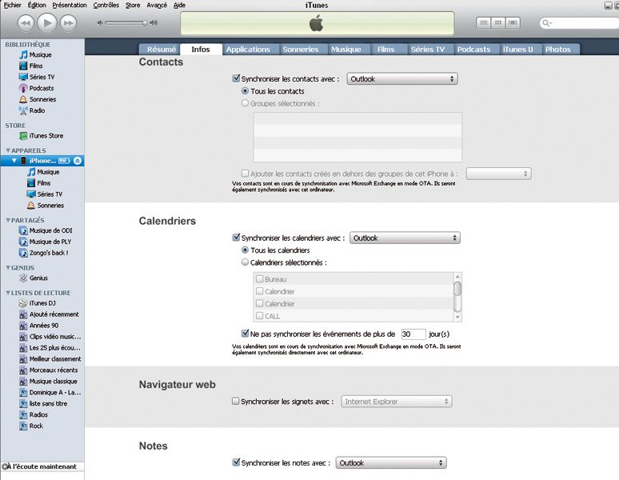Click the Play button
The width and height of the screenshot is (619, 480).
[x=46, y=23]
